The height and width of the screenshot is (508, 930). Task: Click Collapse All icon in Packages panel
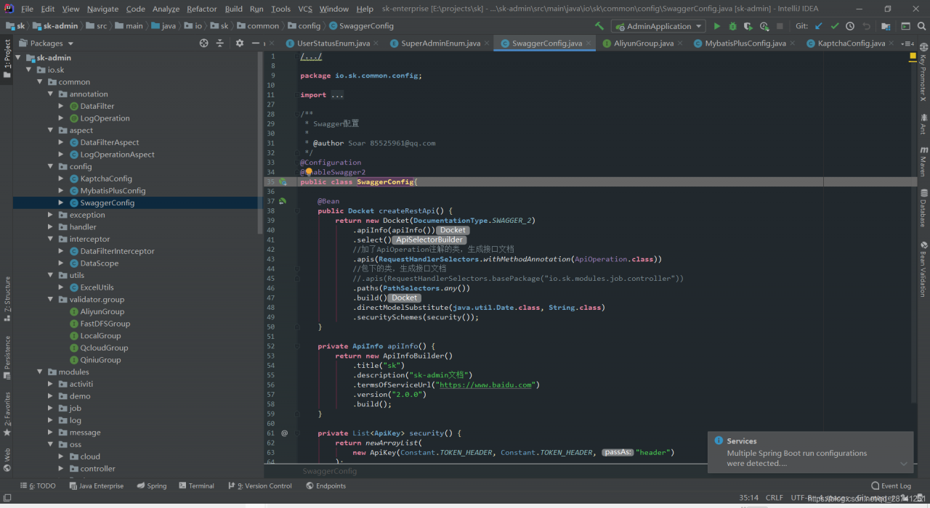pos(220,43)
